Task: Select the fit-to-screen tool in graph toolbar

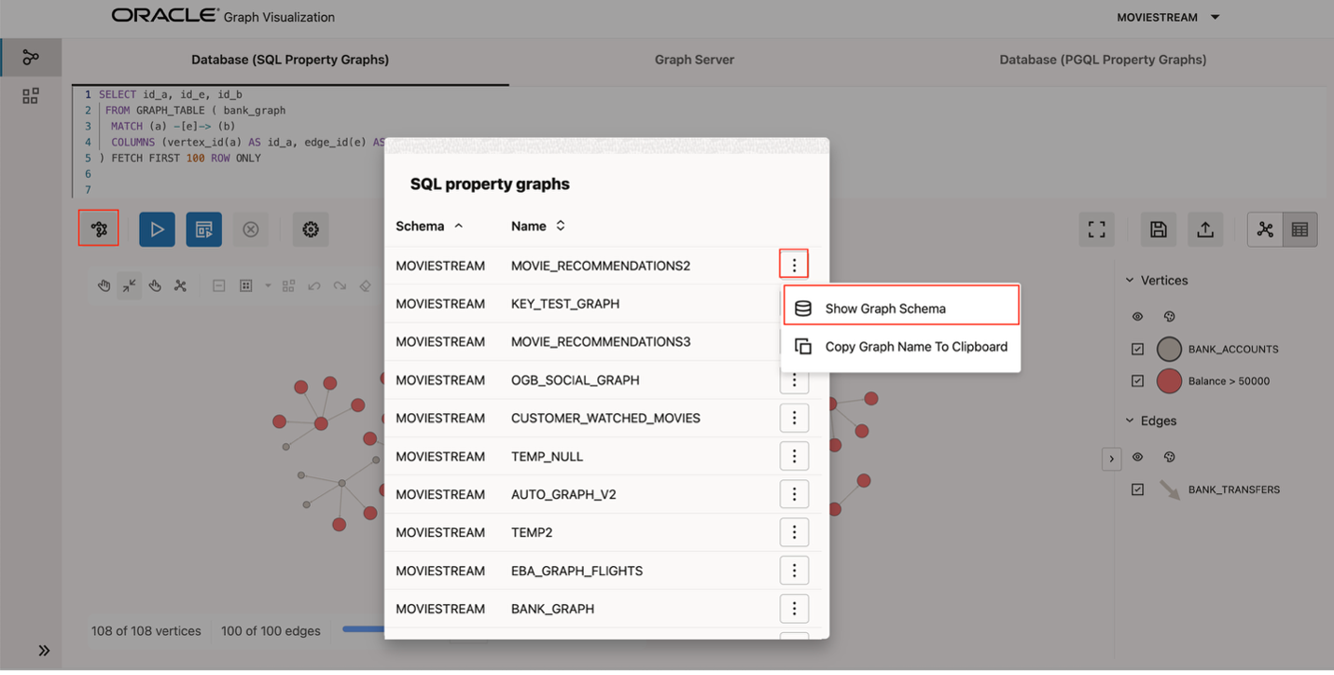Action: (130, 285)
